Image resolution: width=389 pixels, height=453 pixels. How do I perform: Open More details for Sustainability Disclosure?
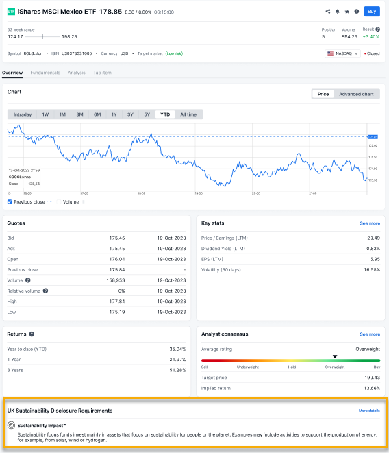tap(369, 411)
